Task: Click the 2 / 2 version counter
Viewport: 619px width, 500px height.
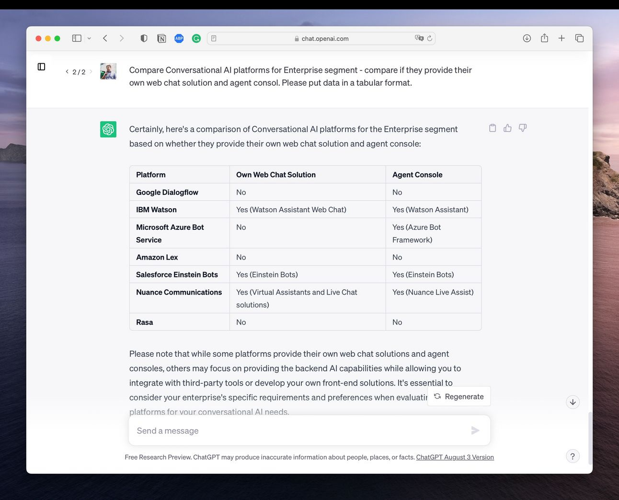Action: click(79, 72)
